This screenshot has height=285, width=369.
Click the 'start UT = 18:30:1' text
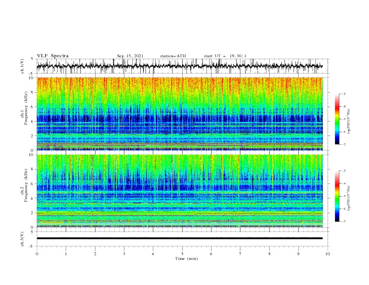point(225,56)
